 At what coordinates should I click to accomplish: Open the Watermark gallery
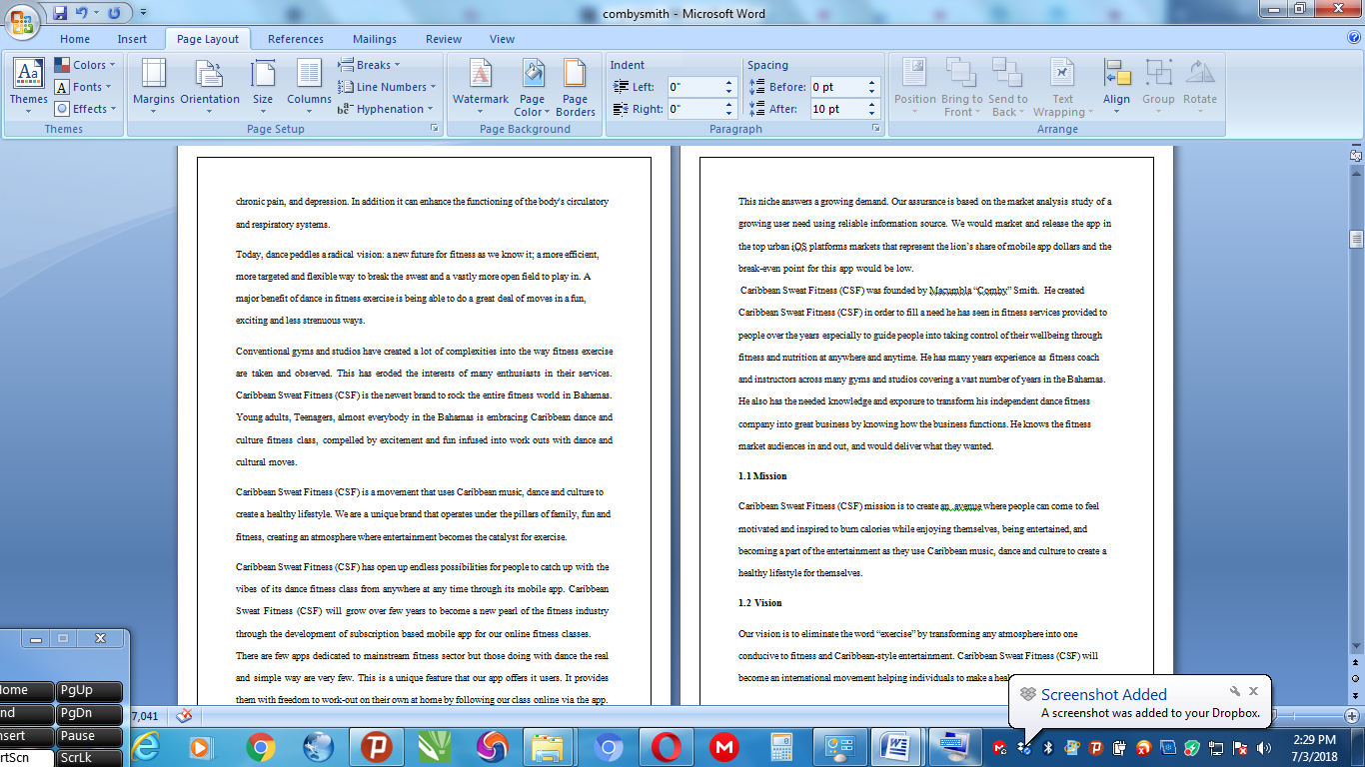[x=481, y=86]
